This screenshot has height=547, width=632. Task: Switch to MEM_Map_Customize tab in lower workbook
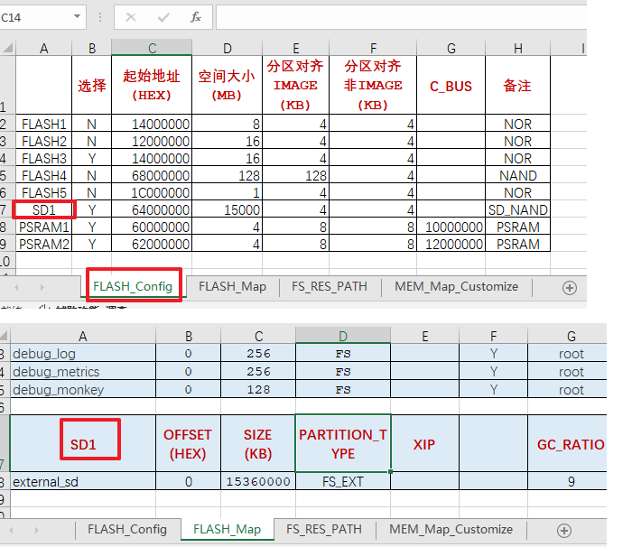(451, 529)
